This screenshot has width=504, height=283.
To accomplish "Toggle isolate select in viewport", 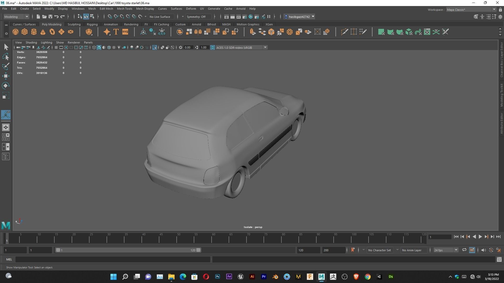I will [x=154, y=47].
